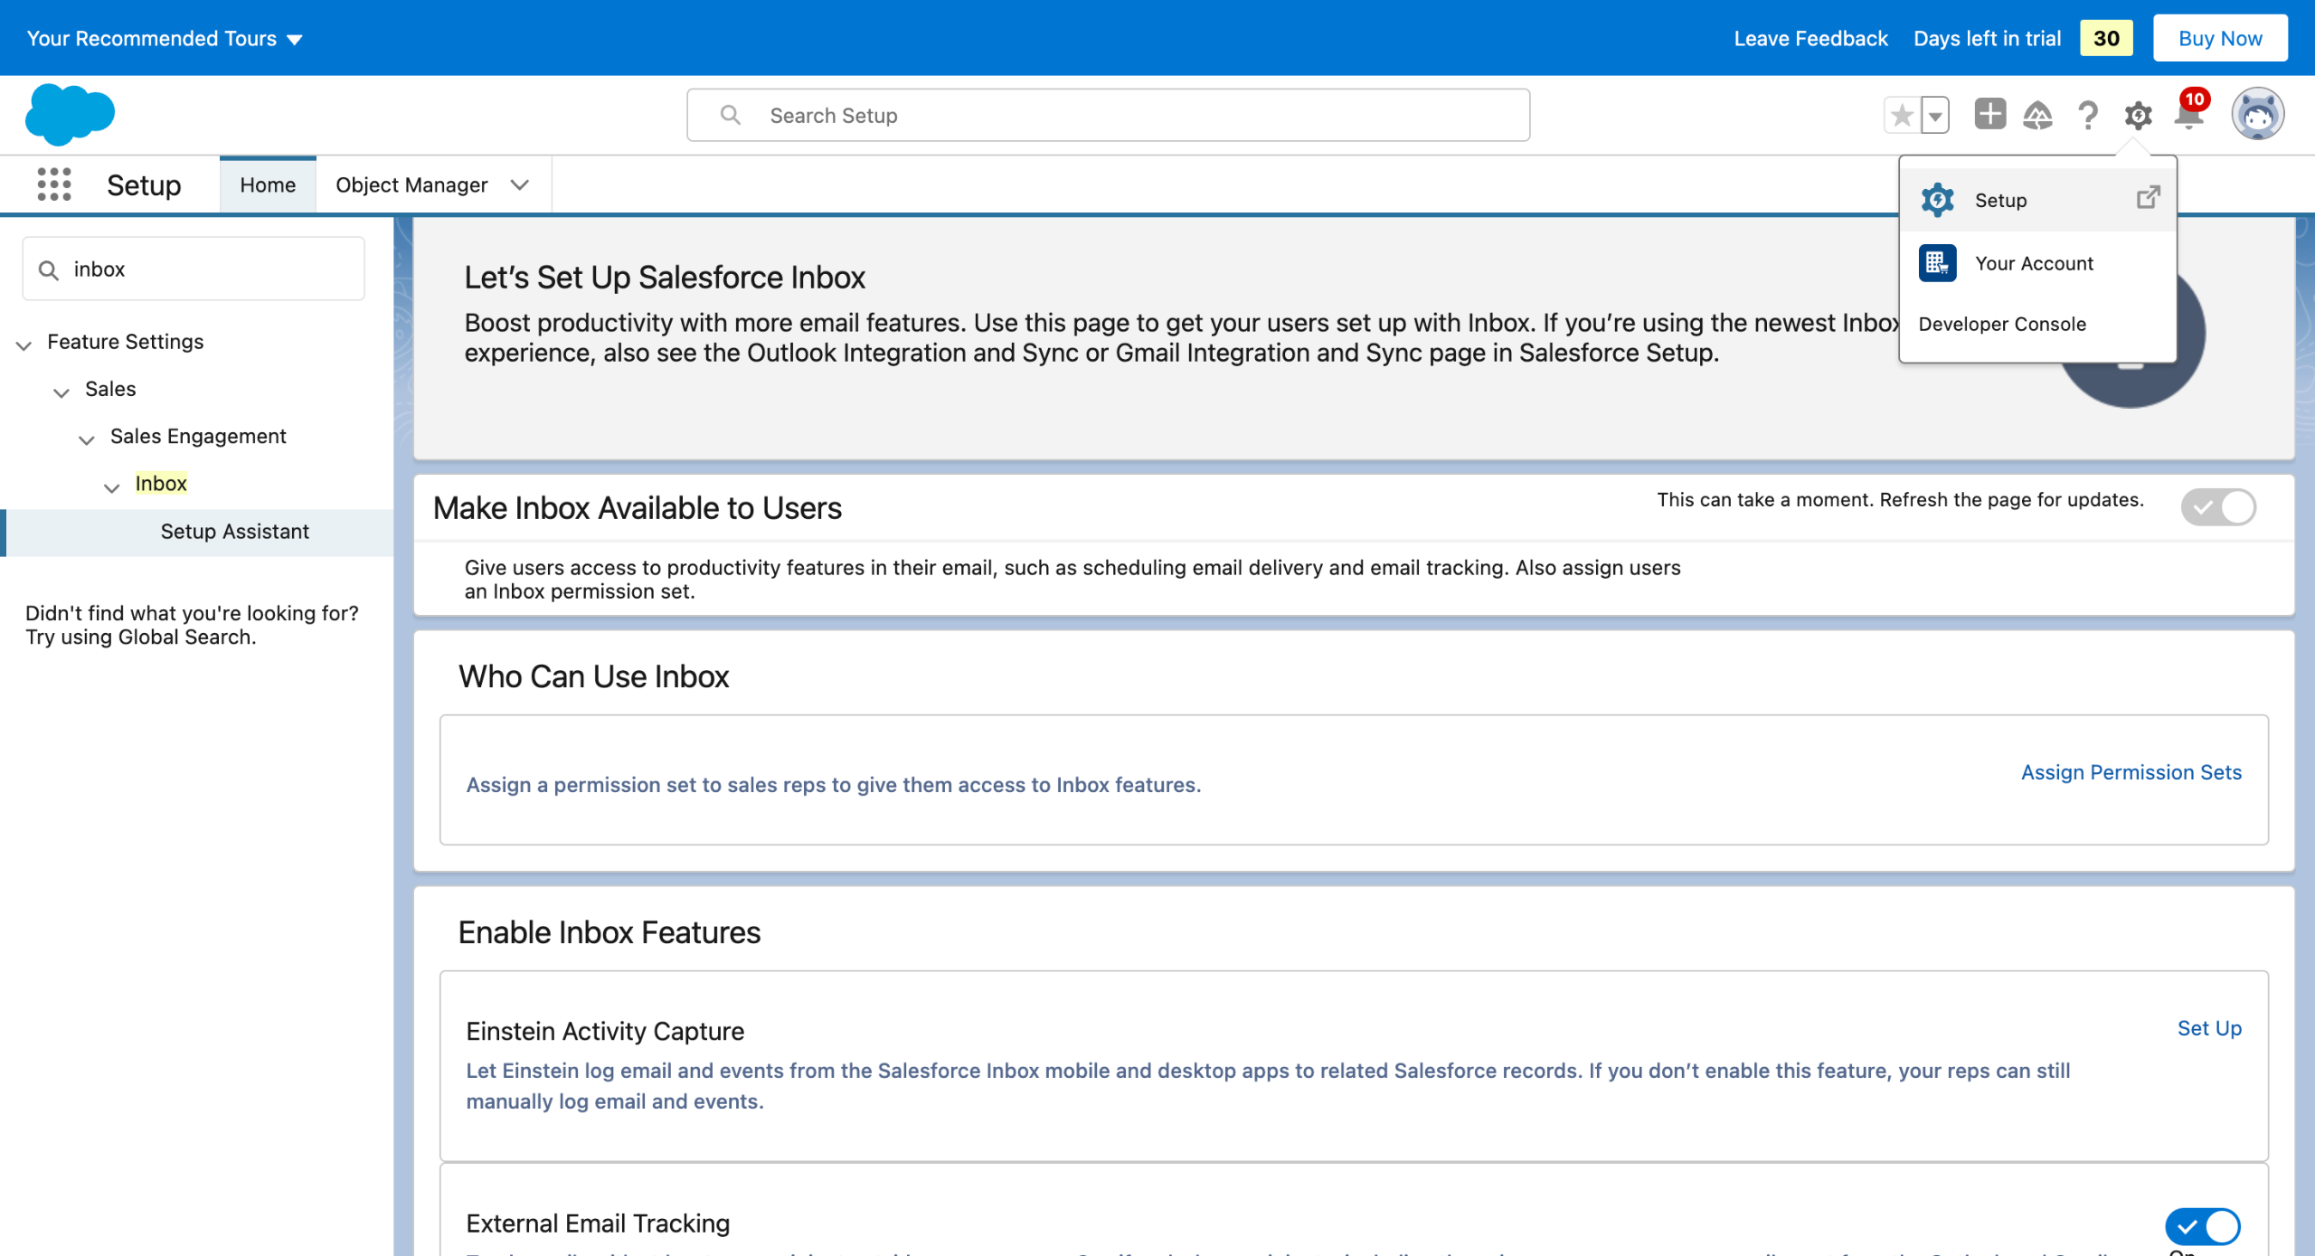
Task: Click Assign Permission Sets link
Action: coord(2131,772)
